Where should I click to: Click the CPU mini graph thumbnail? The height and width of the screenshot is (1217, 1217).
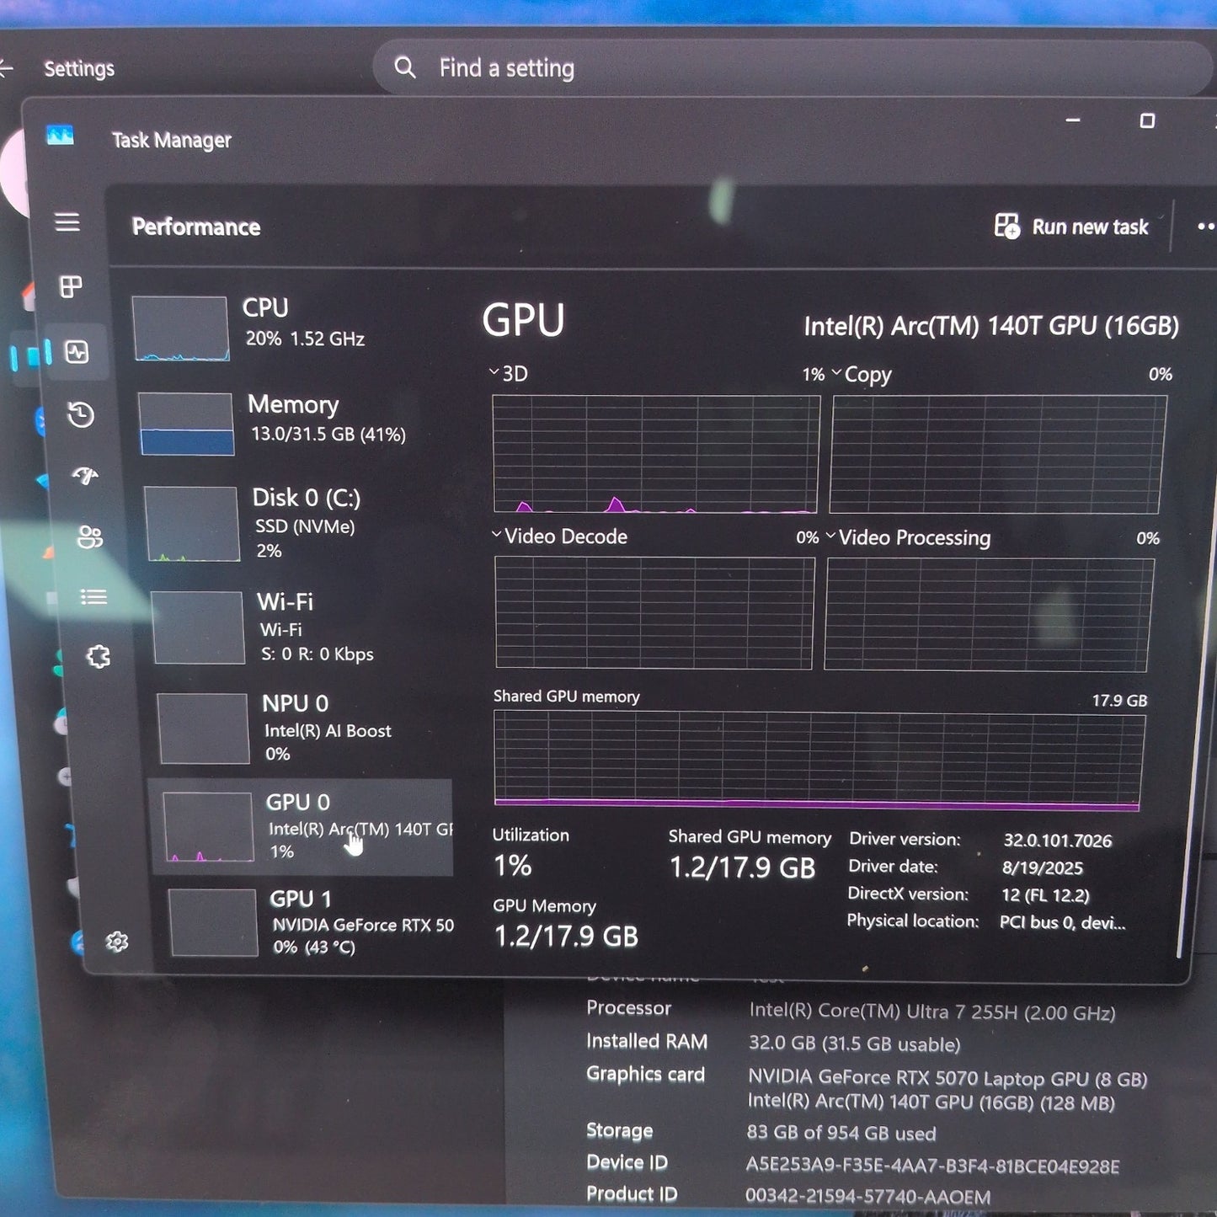point(180,328)
